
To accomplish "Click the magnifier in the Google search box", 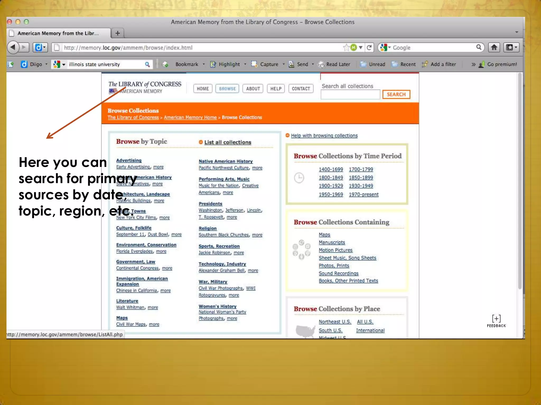I will [x=479, y=47].
